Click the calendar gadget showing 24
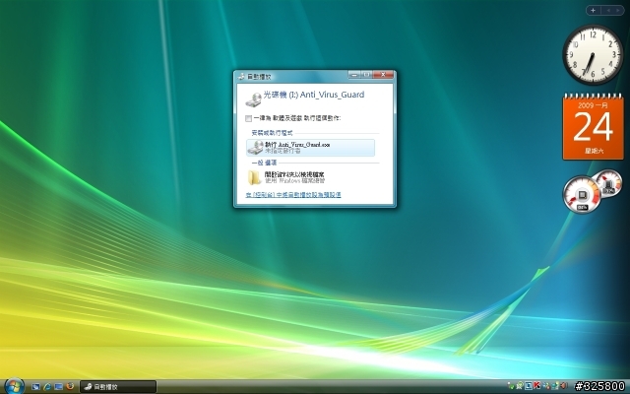The image size is (630, 394). 593,127
